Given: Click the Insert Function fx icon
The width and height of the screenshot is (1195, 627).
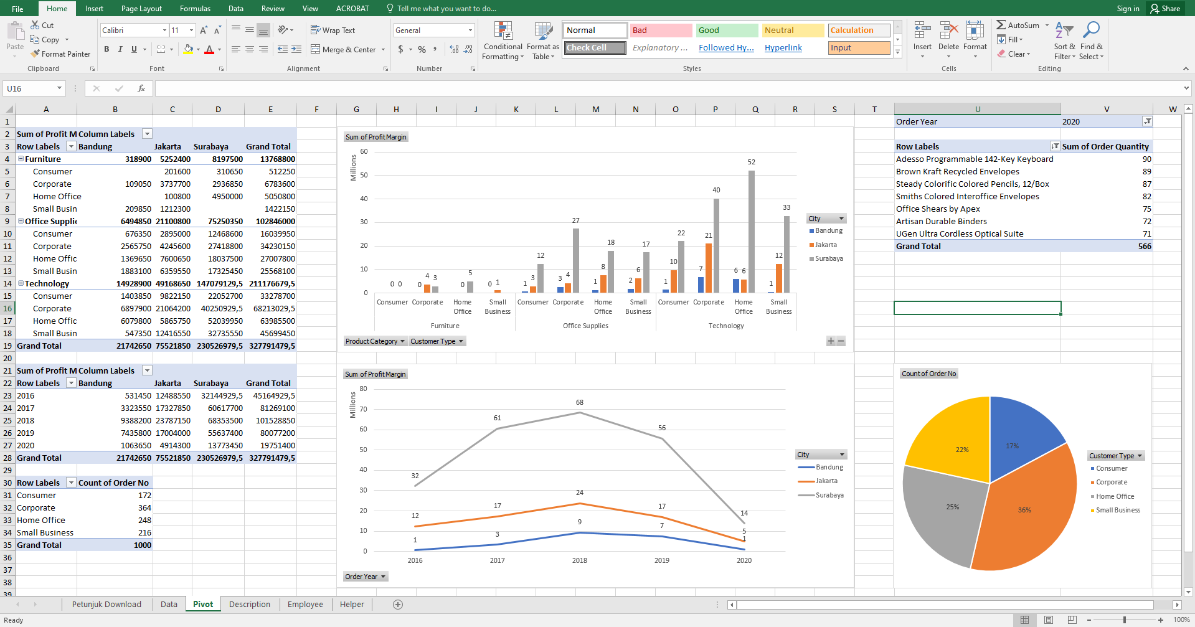Looking at the screenshot, I should 141,88.
